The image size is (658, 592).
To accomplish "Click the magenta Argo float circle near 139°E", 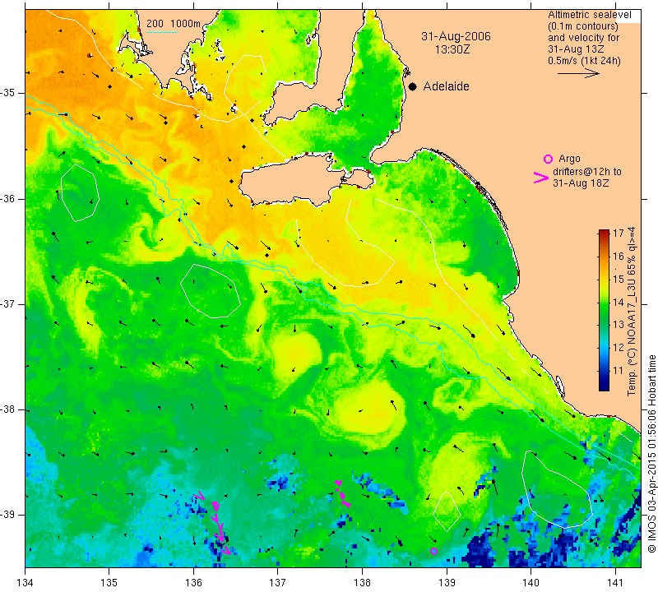I will [x=434, y=552].
